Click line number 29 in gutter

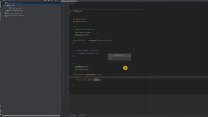coord(63,77)
